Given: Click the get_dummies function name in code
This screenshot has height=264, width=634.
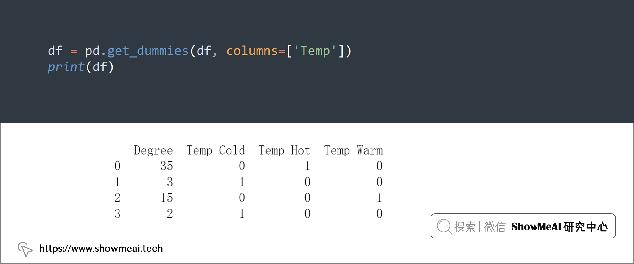Looking at the screenshot, I should tap(148, 51).
